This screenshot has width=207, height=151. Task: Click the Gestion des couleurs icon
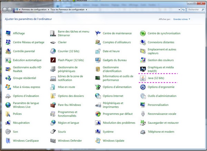tap(143, 60)
